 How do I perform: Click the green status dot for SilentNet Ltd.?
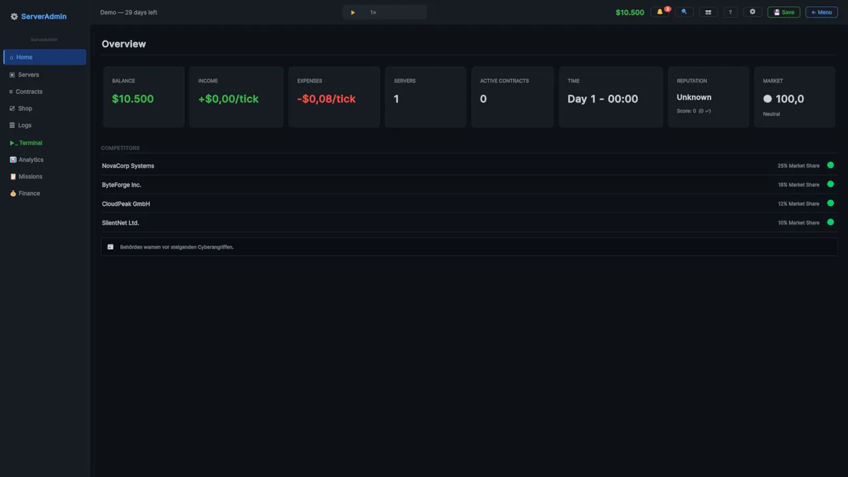(830, 223)
